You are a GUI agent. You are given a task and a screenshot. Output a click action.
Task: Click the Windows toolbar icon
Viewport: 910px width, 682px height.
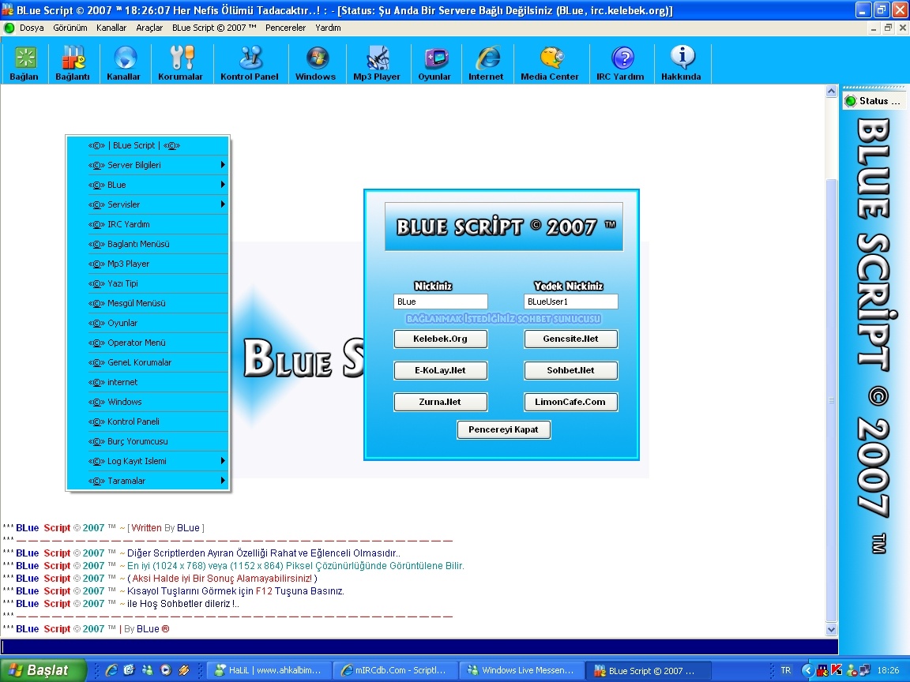(316, 62)
